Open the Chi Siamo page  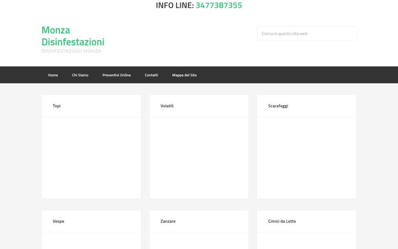point(80,75)
